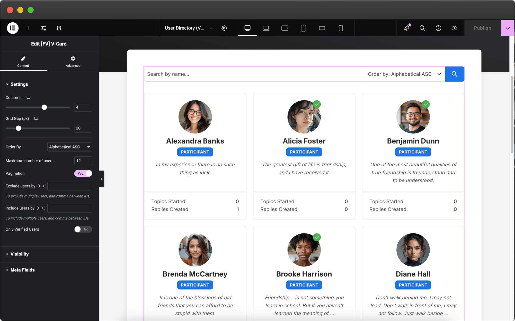Switch to tablet portrait preview mode
515x321 pixels.
pyautogui.click(x=304, y=28)
